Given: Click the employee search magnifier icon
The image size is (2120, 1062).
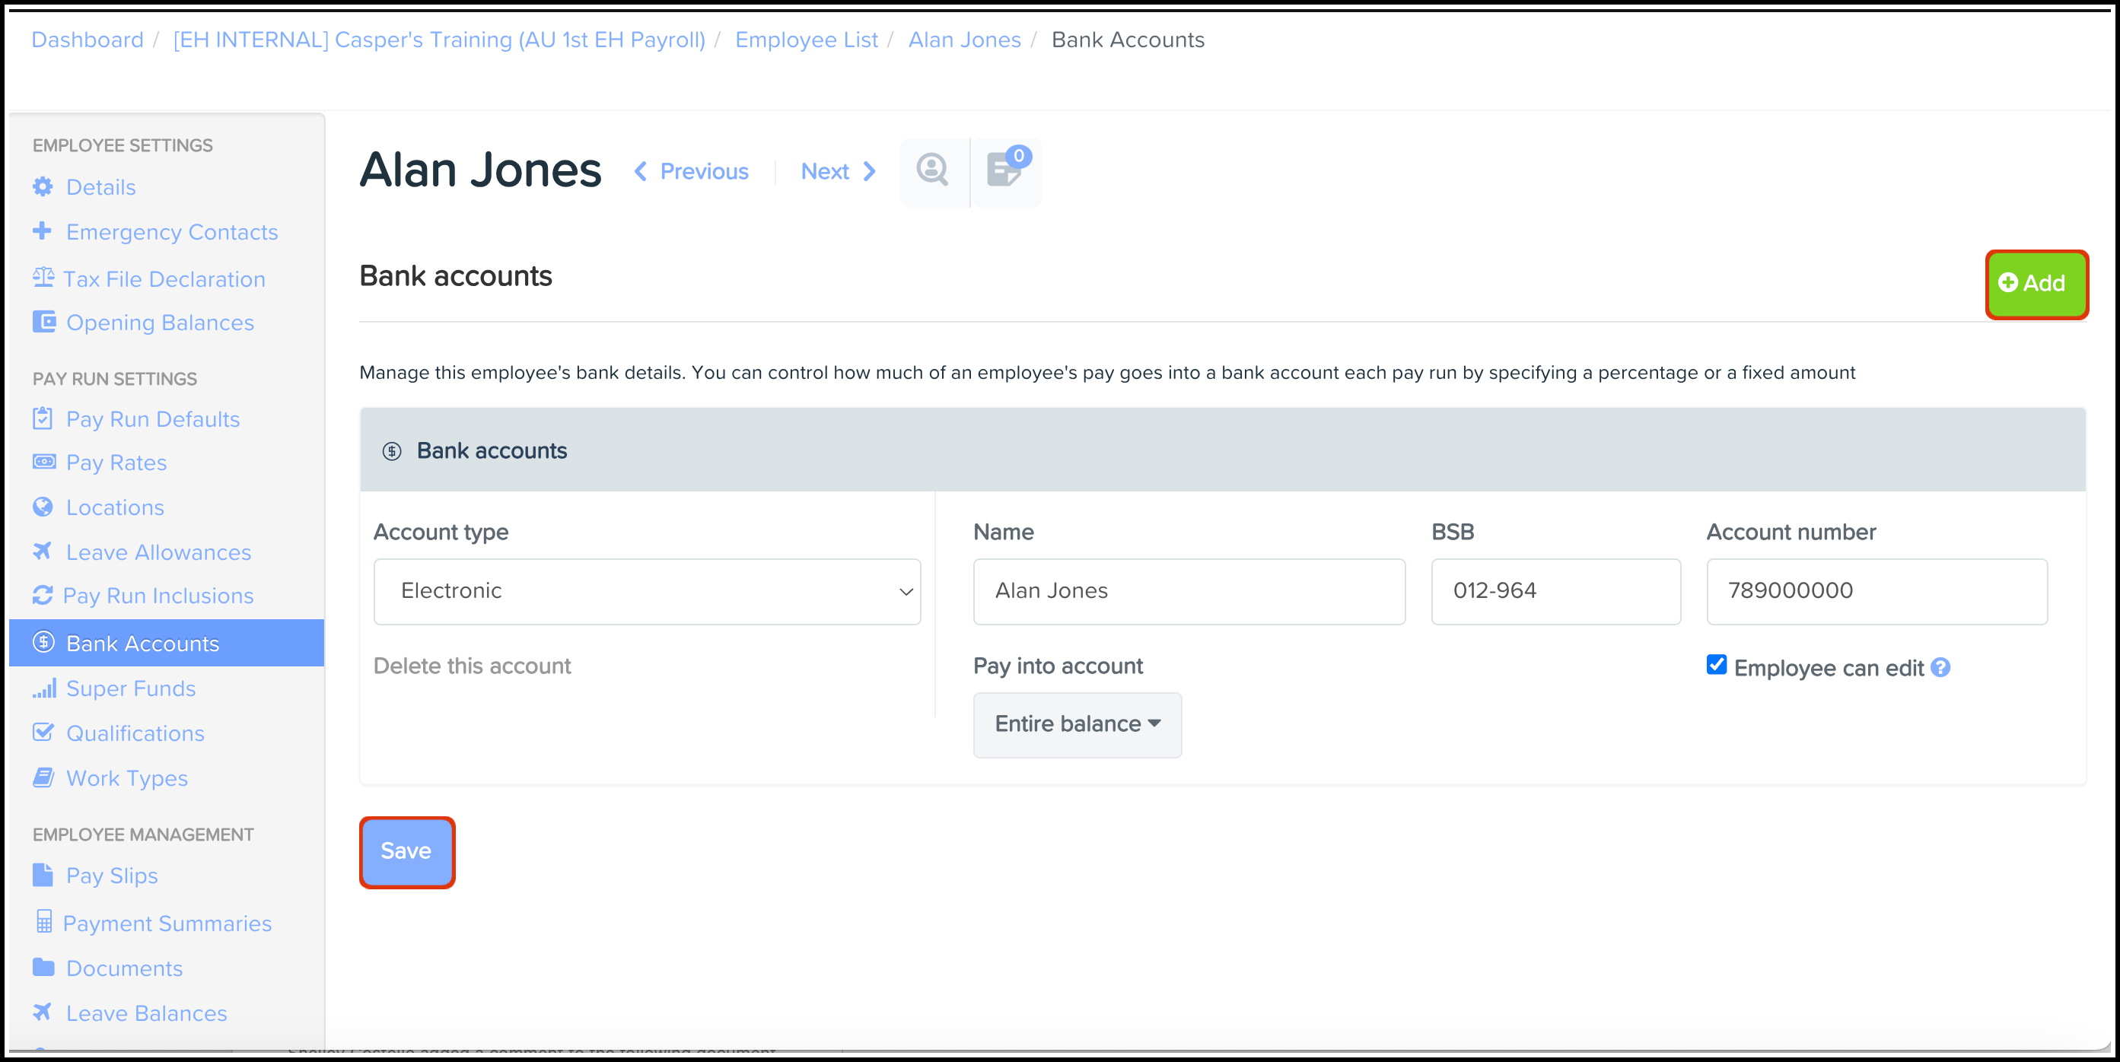Looking at the screenshot, I should [x=932, y=170].
